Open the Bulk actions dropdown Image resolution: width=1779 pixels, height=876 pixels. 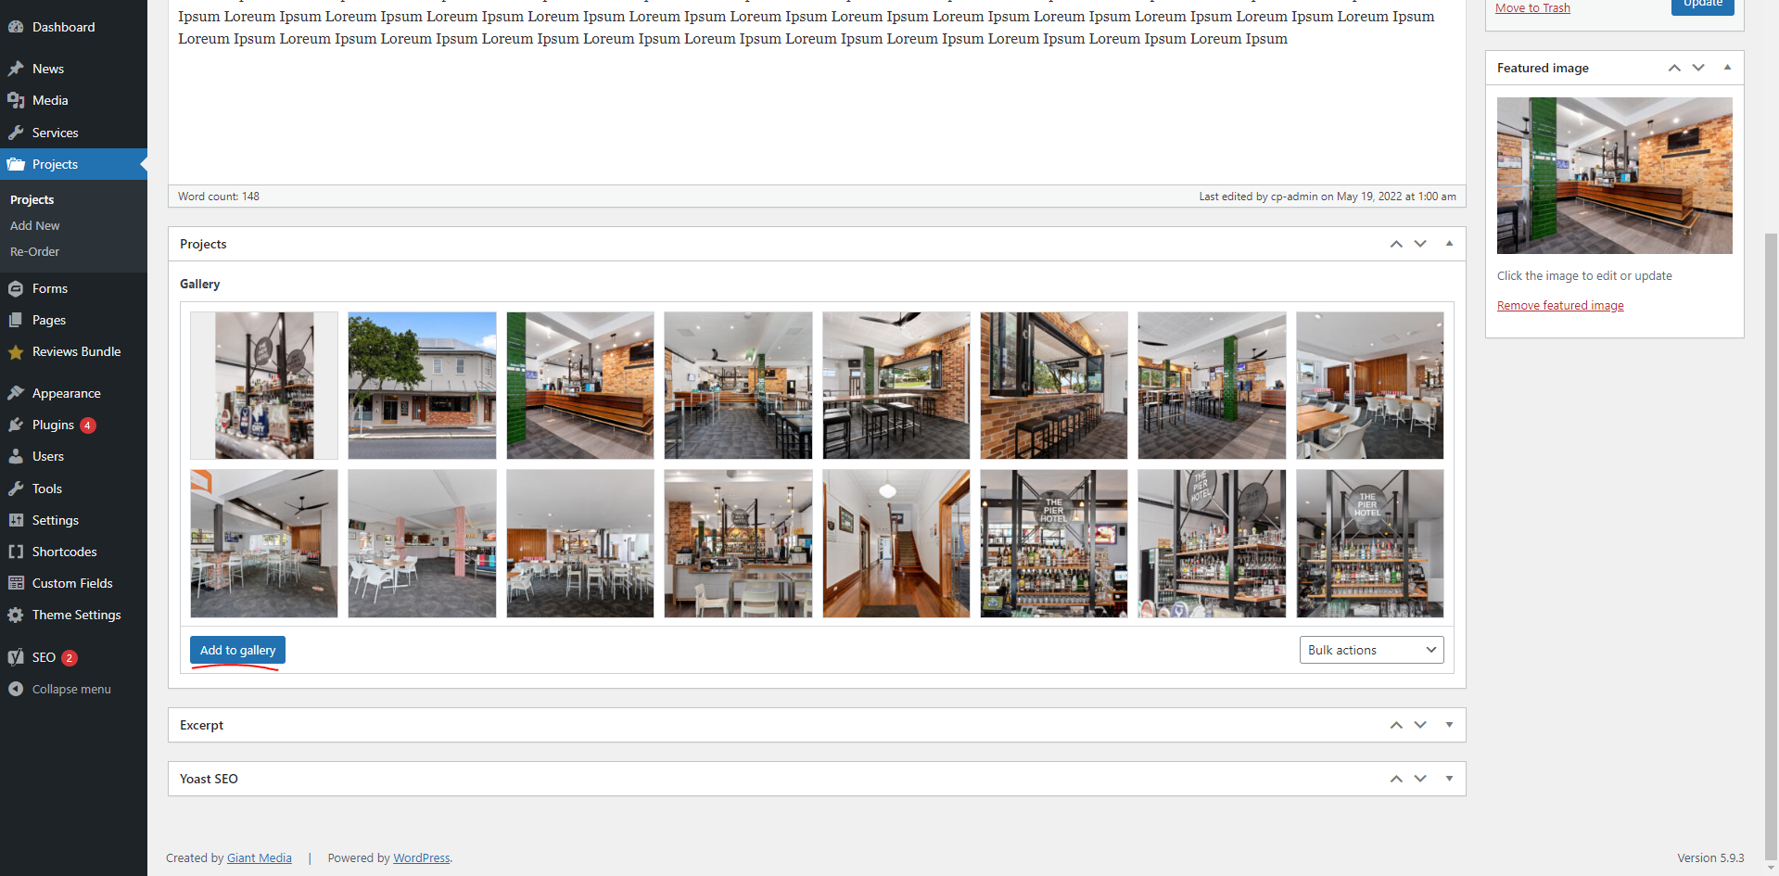click(x=1371, y=650)
